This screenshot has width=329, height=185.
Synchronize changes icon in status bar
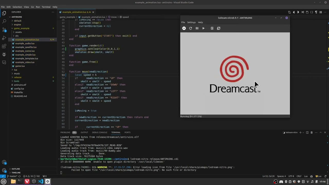point(20,176)
